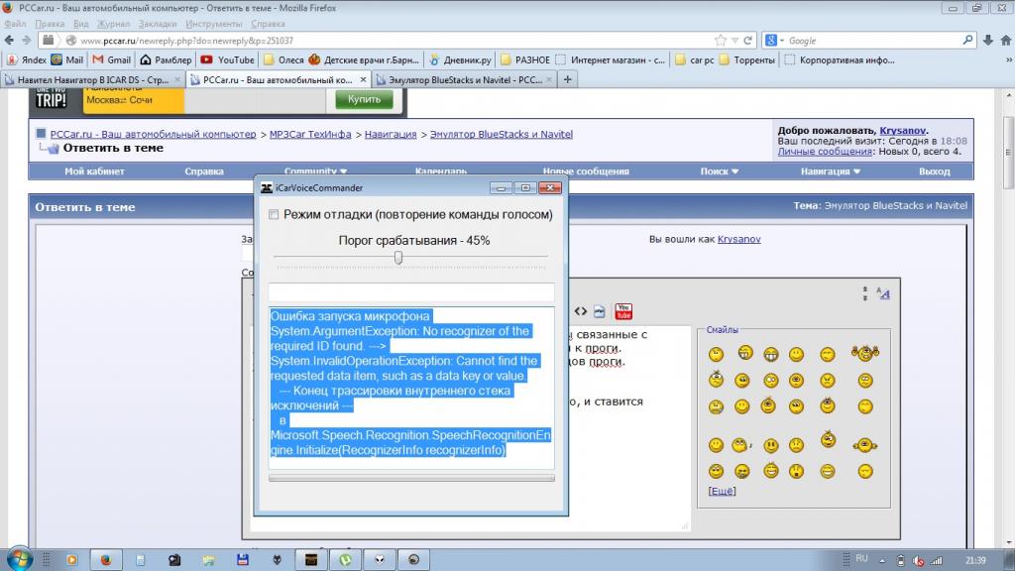The height and width of the screenshot is (571, 1015).
Task: Open the Инструменты menu in the menu bar
Action: pos(213,23)
